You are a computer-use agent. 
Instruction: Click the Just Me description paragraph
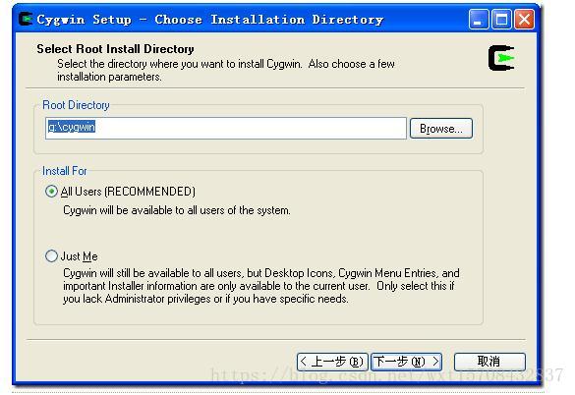coord(261,286)
